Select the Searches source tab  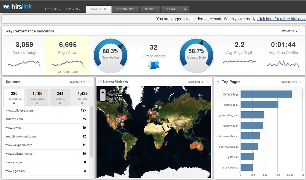pos(37,96)
